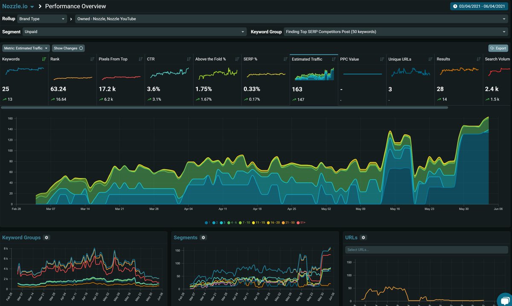
Task: Open the Brand Type rollup dropdown
Action: point(42,19)
